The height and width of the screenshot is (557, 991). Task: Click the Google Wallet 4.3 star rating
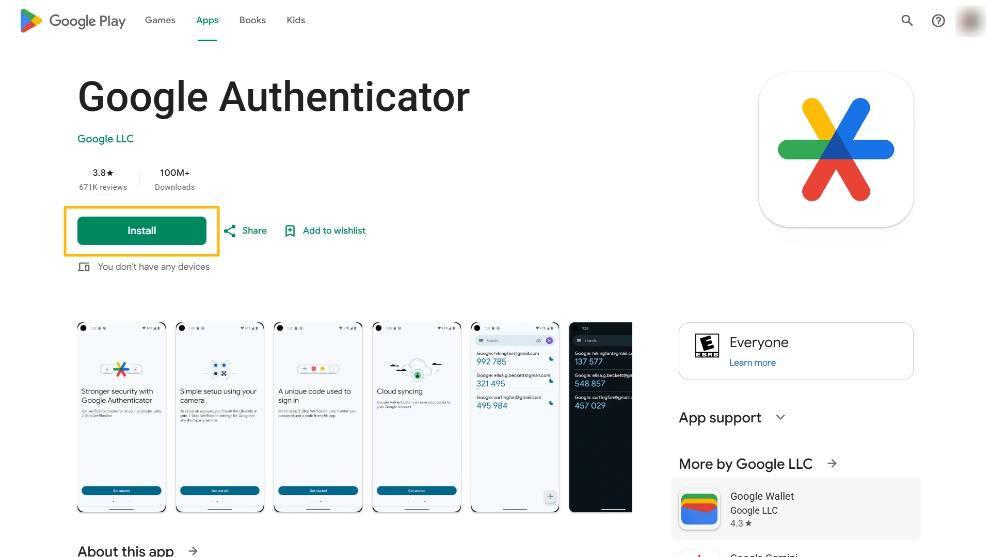pos(741,523)
